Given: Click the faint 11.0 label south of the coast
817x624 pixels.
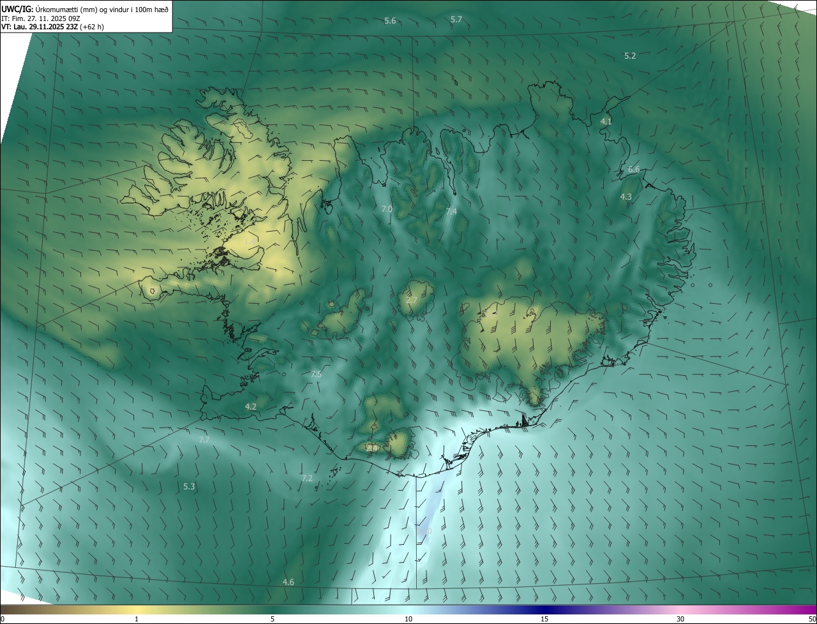Looking at the screenshot, I should [x=424, y=531].
